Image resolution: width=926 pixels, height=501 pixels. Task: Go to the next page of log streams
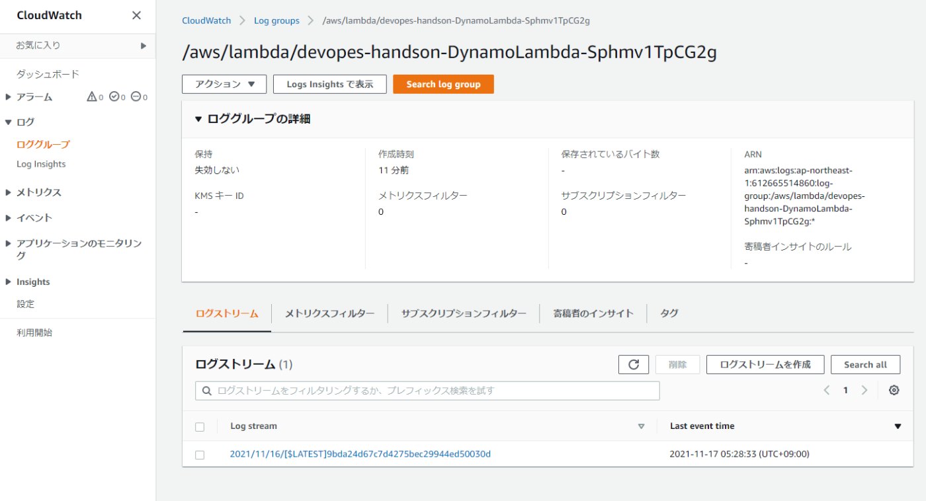(x=864, y=390)
